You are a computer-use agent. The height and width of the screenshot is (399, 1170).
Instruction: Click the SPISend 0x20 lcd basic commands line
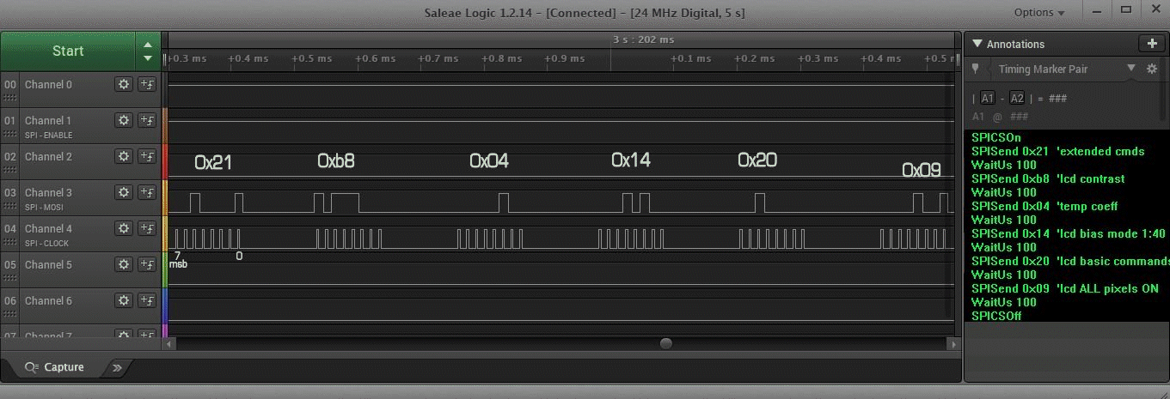1070,261
